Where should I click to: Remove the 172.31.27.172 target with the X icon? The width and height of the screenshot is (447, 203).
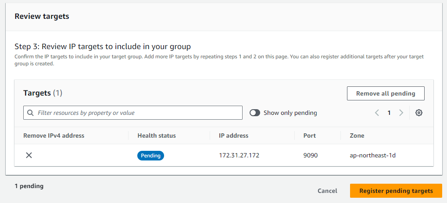click(29, 155)
